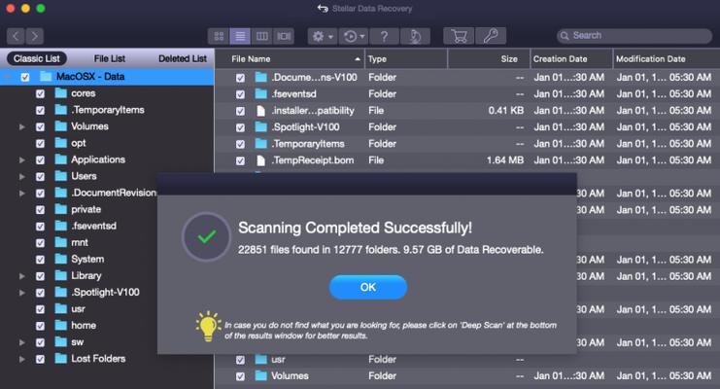Image resolution: width=720 pixels, height=389 pixels.
Task: Switch to column view
Action: coord(261,36)
